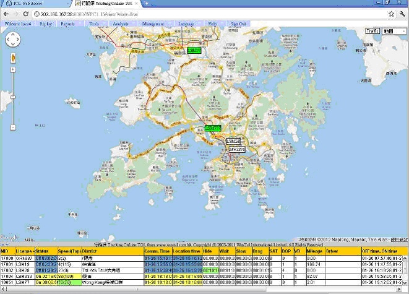Zoom out the map with minus button
409x294 pixels.
coord(13,128)
